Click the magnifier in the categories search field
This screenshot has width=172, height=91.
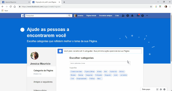(x=129, y=63)
